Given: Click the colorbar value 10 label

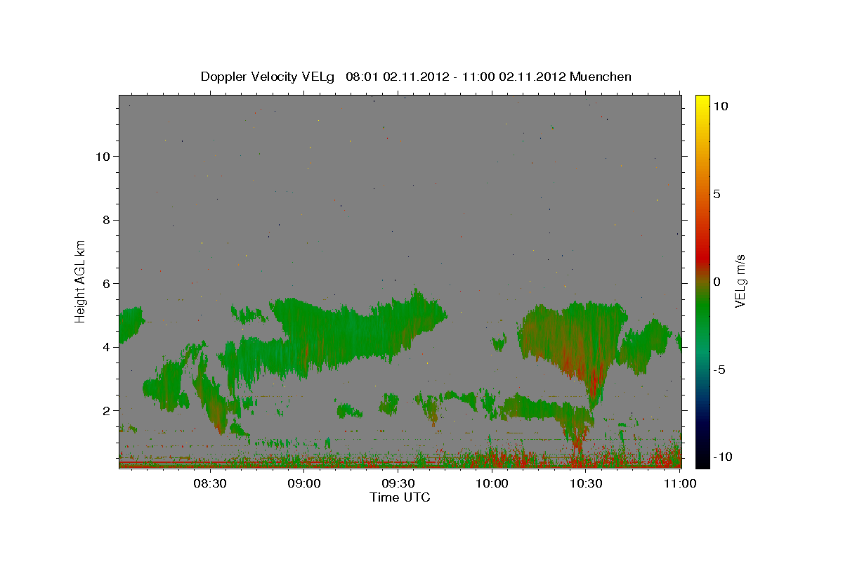Looking at the screenshot, I should (720, 106).
